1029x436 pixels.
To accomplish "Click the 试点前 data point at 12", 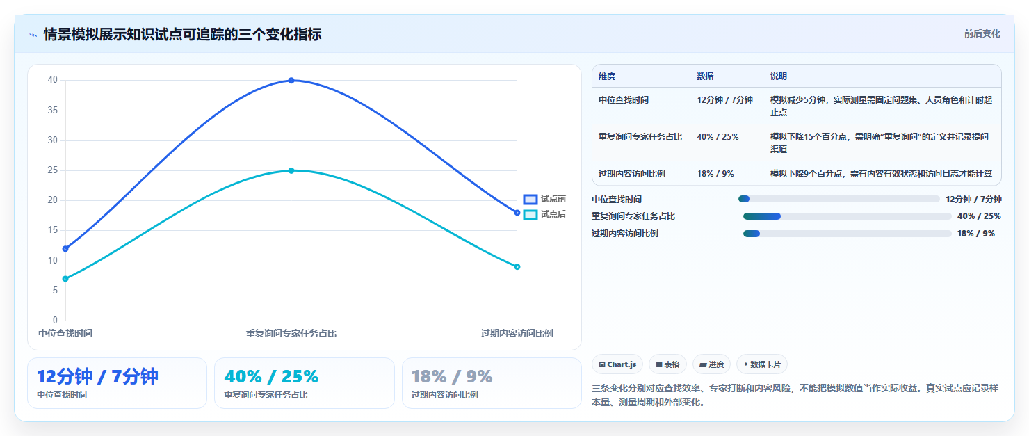I will 65,248.
